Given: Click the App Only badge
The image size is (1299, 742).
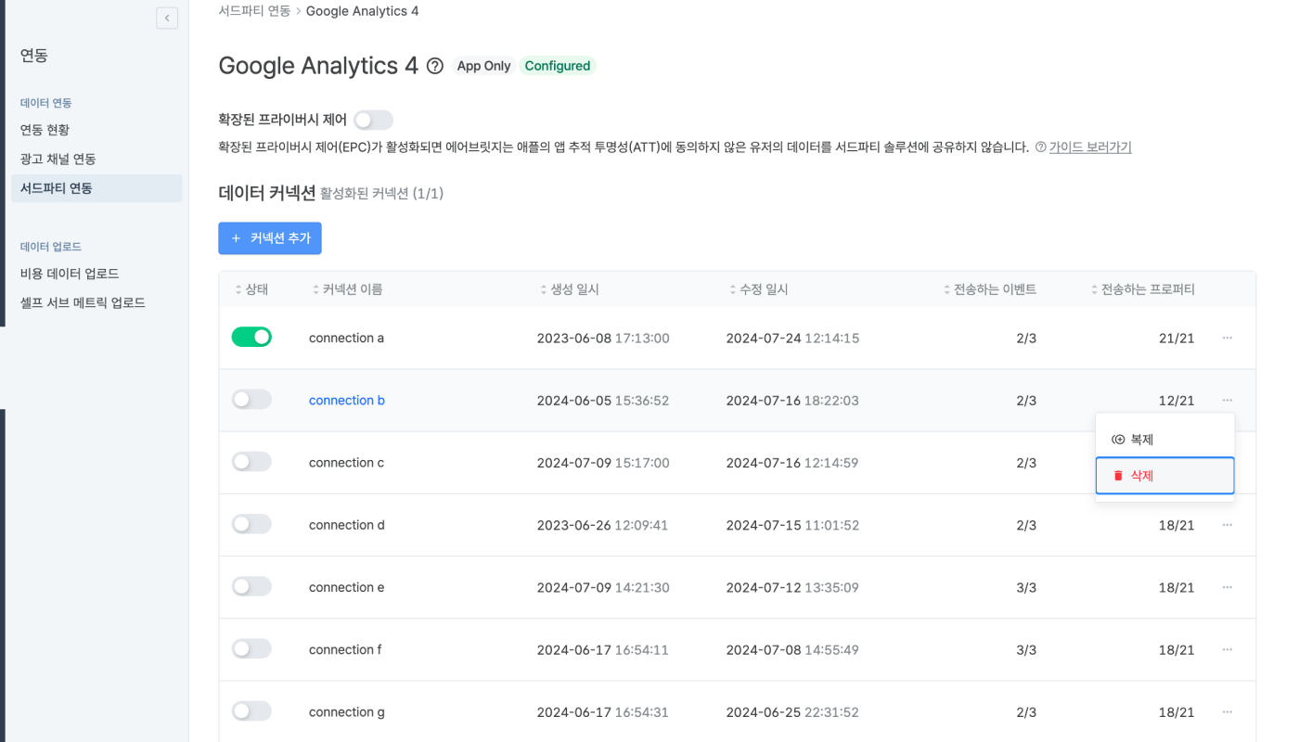Looking at the screenshot, I should [x=484, y=66].
